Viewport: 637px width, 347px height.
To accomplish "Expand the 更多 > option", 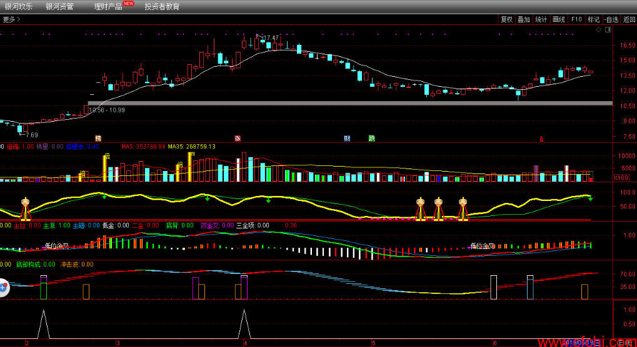I will pyautogui.click(x=11, y=19).
